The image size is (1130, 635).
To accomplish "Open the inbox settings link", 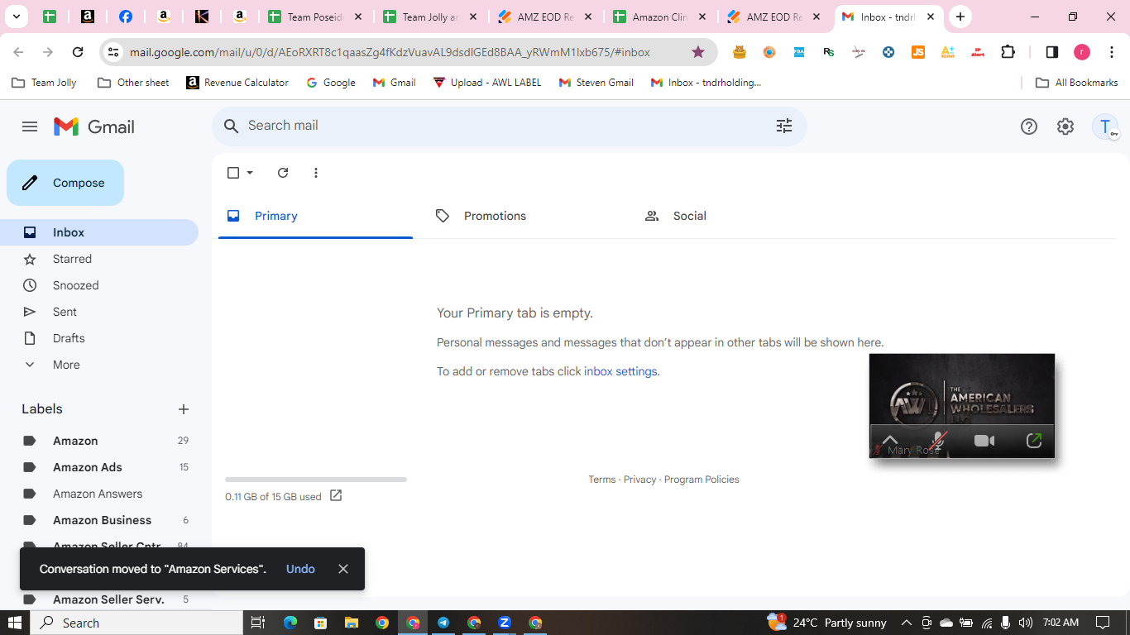I will click(620, 371).
